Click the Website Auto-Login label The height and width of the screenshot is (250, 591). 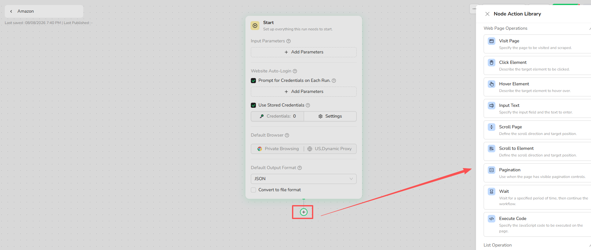pos(271,71)
